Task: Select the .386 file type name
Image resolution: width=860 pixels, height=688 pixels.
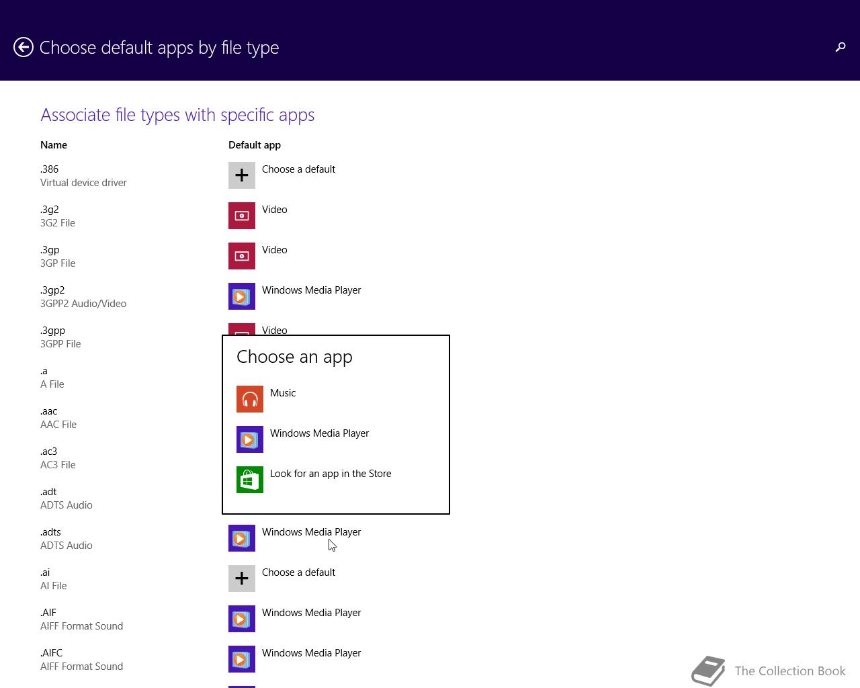Action: click(49, 169)
